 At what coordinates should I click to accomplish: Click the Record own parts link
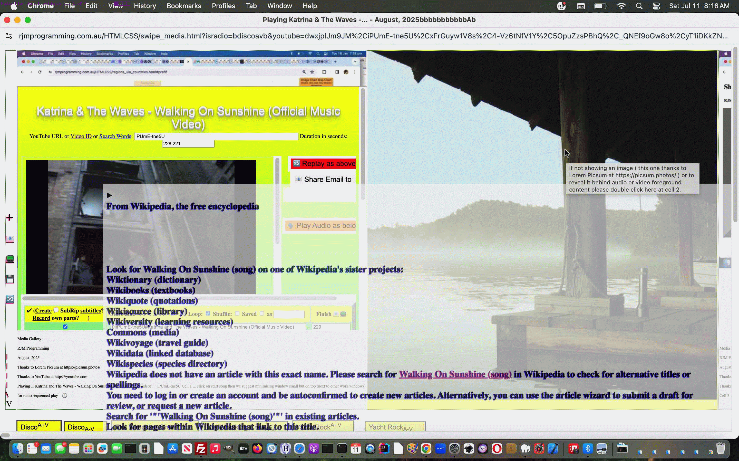[x=41, y=318]
